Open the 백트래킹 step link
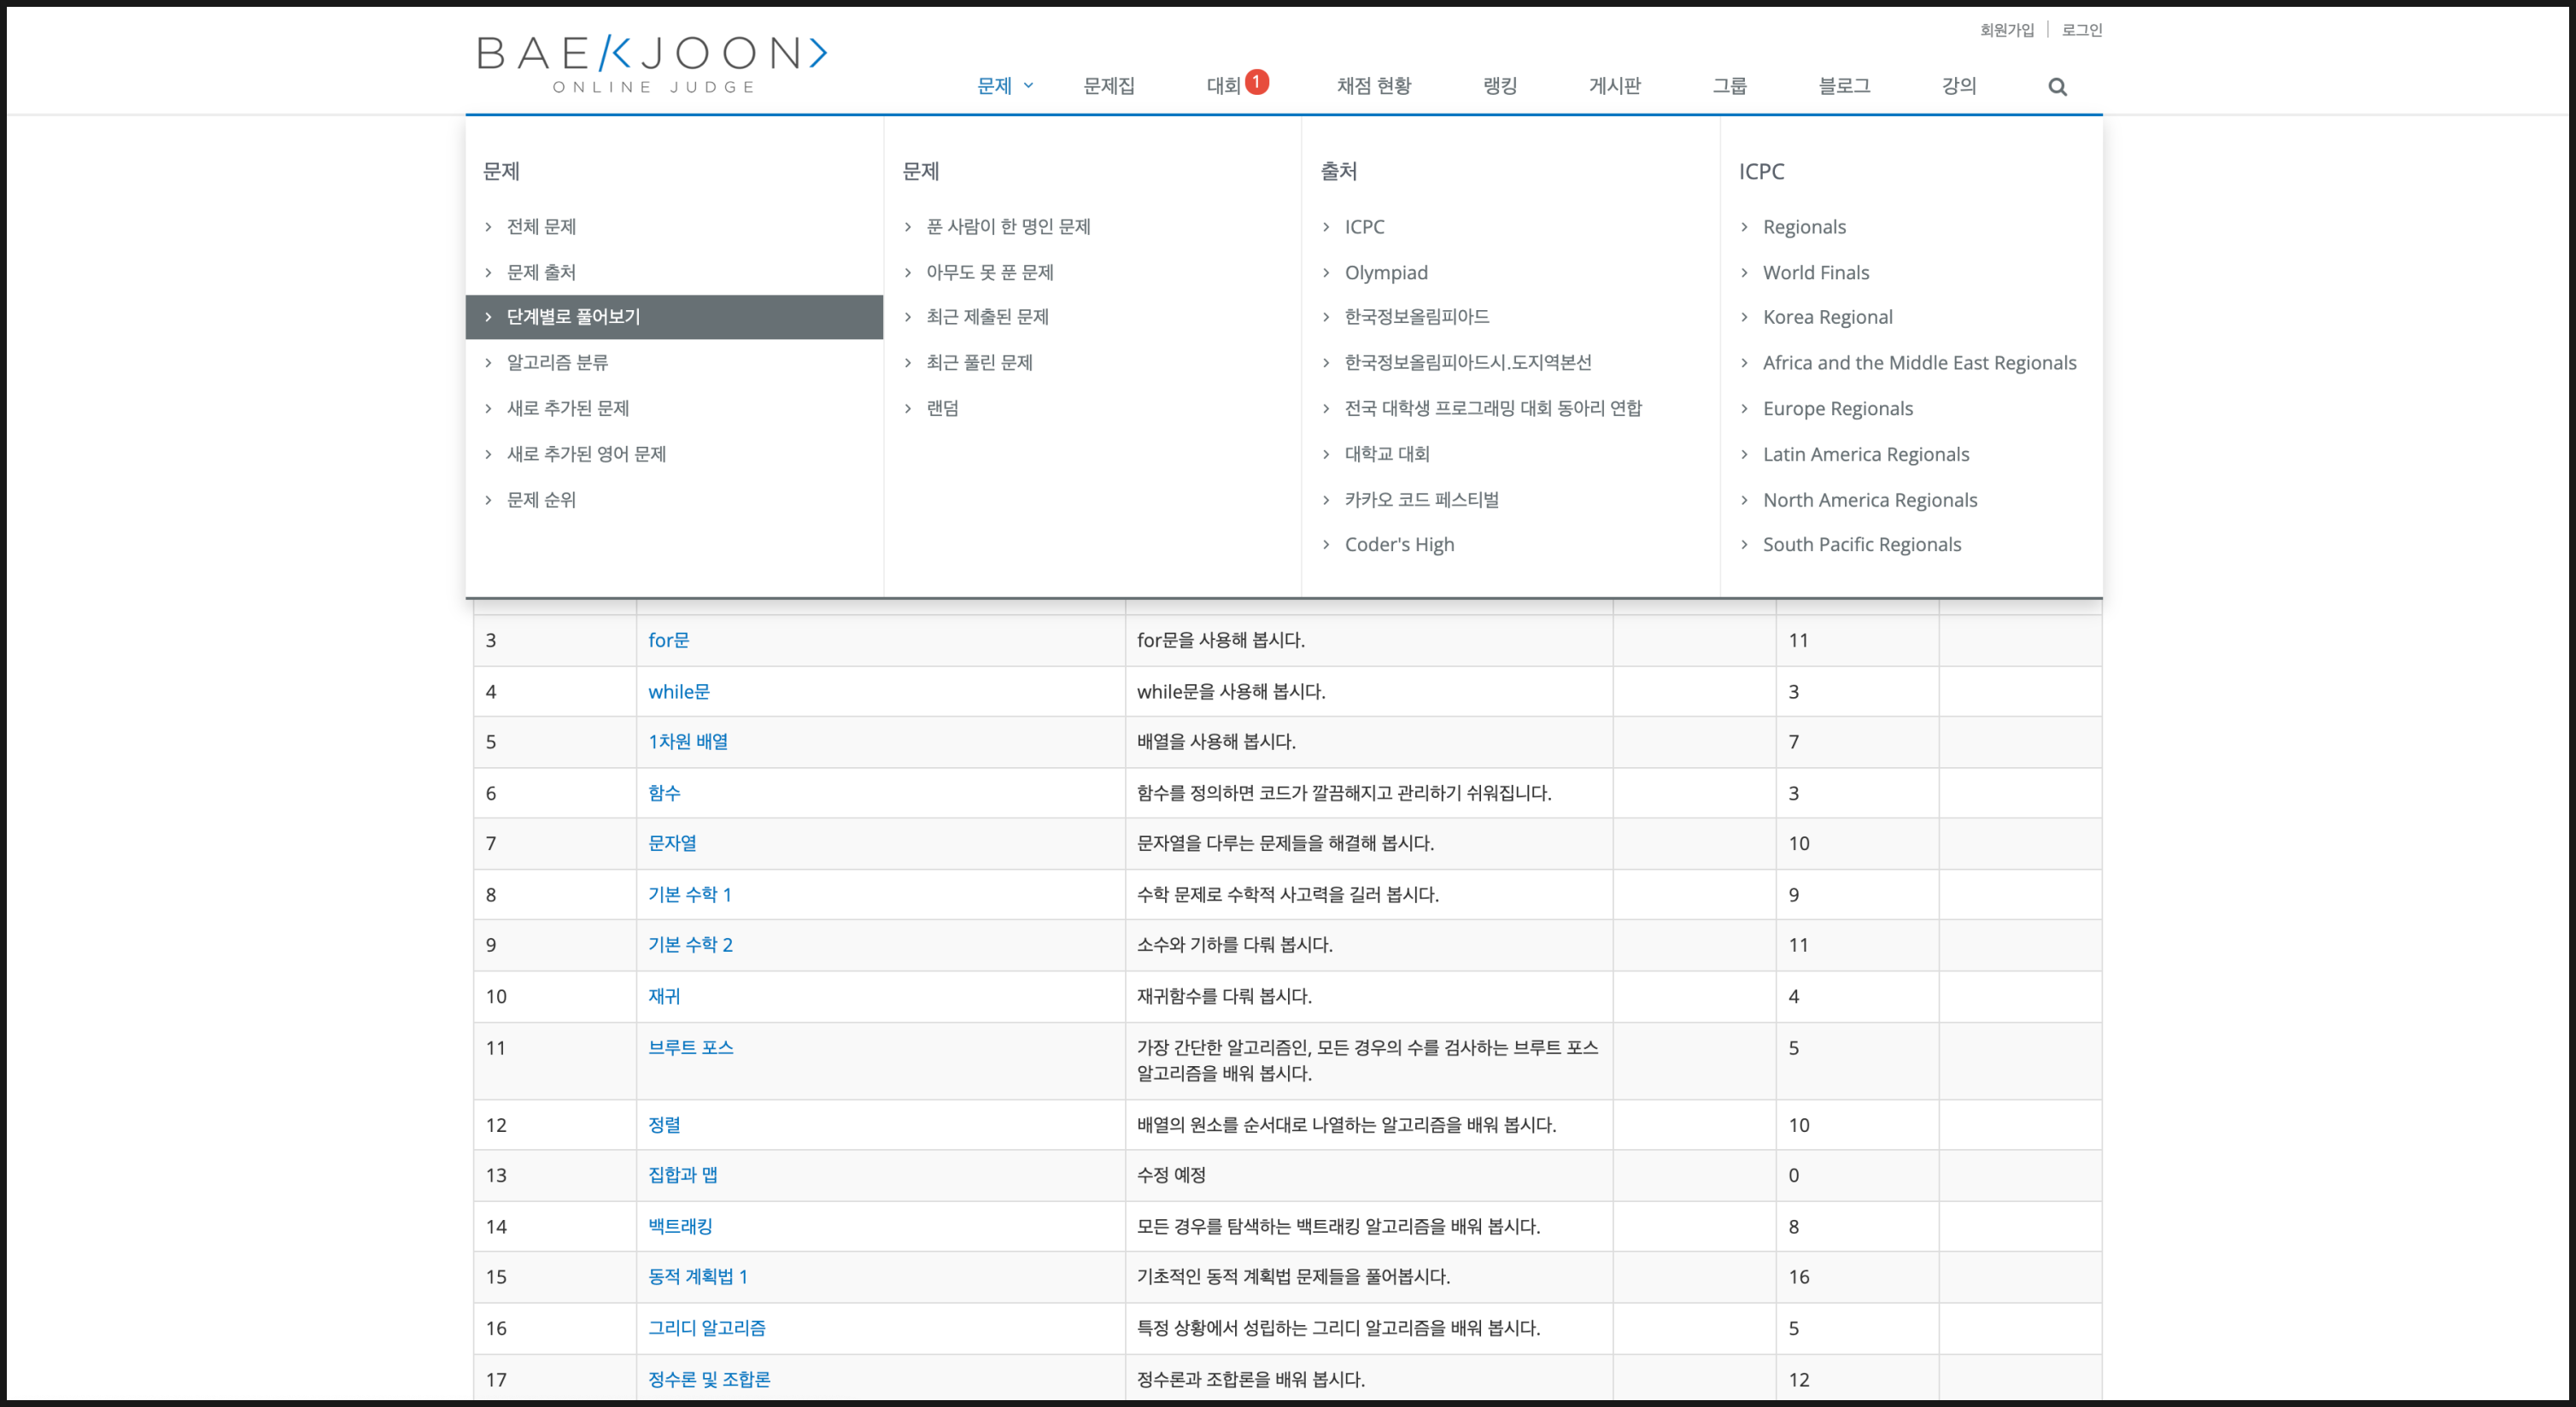Image resolution: width=2576 pixels, height=1407 pixels. (x=680, y=1227)
